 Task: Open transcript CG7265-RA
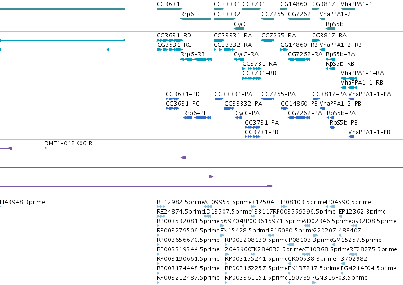coord(278,35)
